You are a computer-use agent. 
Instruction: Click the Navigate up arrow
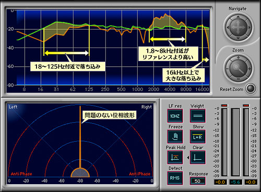(238, 17)
